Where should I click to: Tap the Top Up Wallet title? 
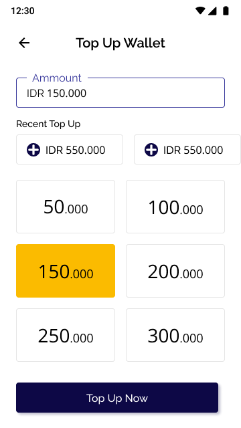[x=120, y=43]
